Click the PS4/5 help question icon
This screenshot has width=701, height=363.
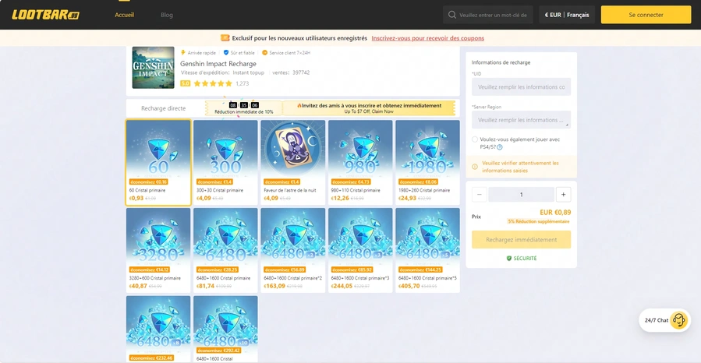tap(500, 147)
